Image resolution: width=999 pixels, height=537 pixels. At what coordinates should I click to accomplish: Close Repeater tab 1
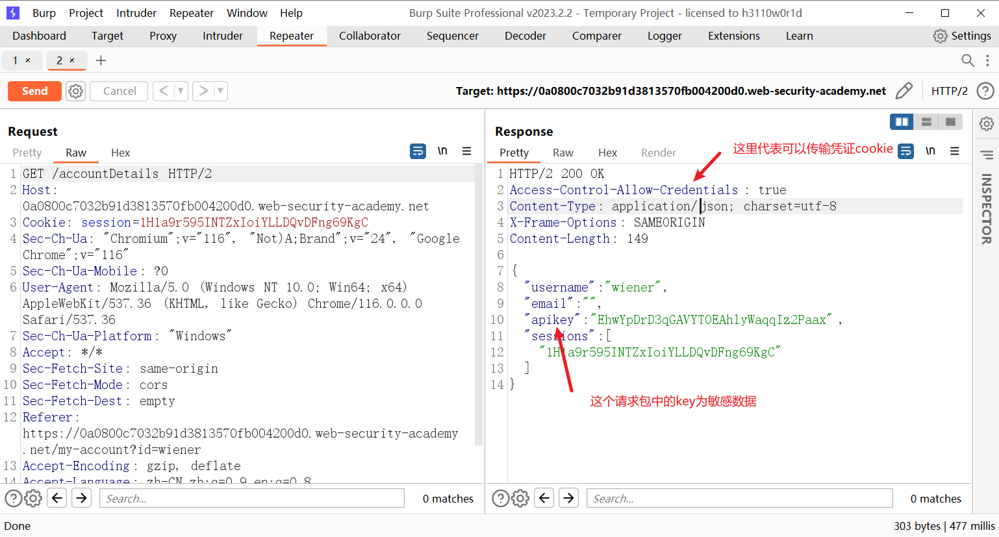click(28, 60)
